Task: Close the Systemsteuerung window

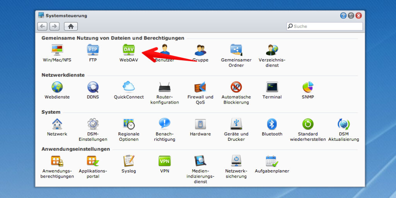Action: [x=358, y=15]
